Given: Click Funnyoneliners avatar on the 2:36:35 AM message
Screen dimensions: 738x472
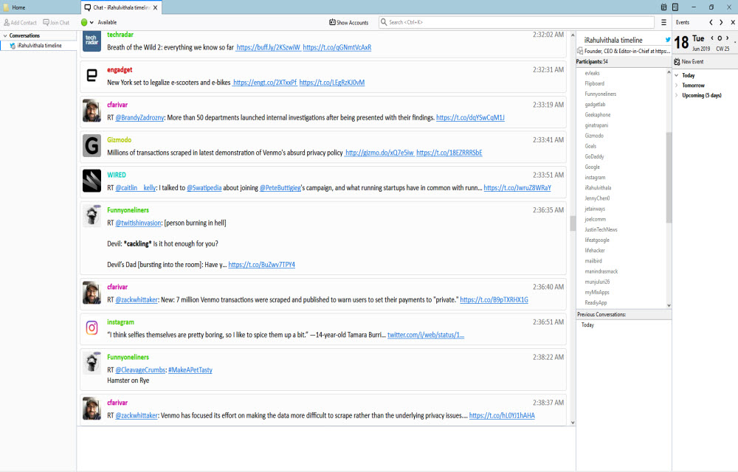Looking at the screenshot, I should click(x=92, y=215).
